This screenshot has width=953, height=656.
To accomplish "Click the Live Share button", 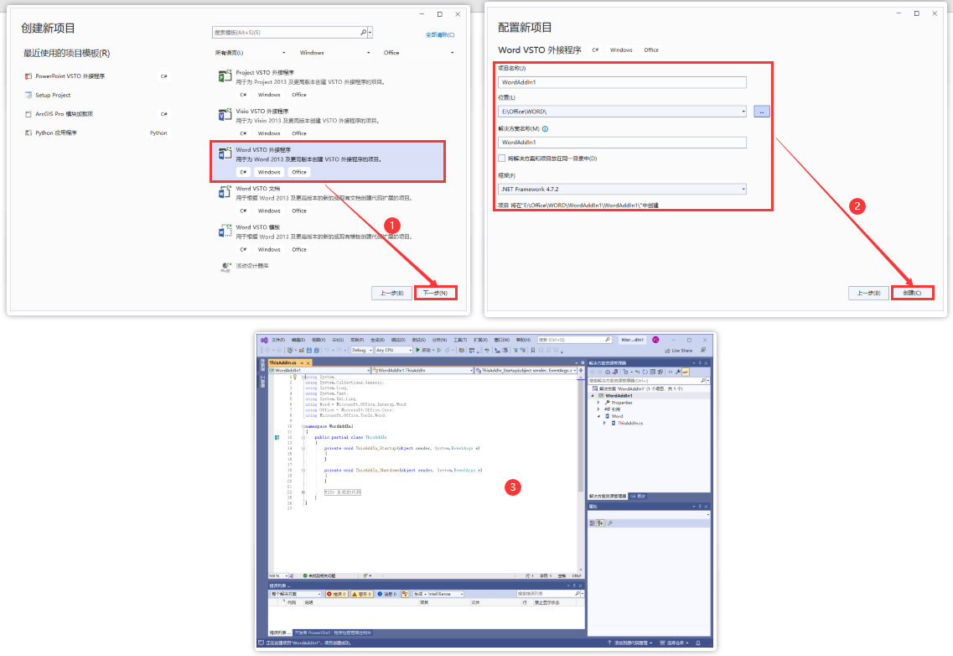I will tap(678, 351).
